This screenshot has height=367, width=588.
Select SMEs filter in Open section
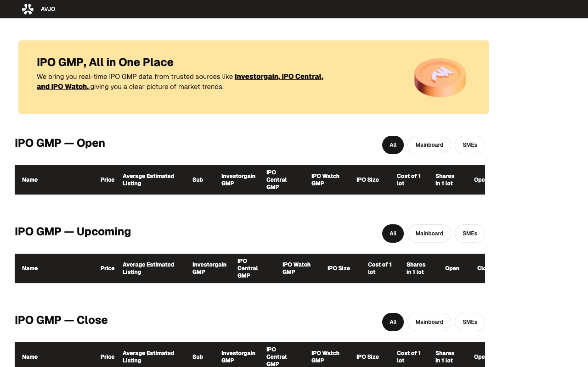pyautogui.click(x=469, y=145)
